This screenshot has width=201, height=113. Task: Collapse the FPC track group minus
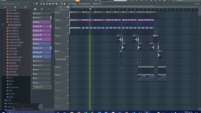tap(65, 56)
